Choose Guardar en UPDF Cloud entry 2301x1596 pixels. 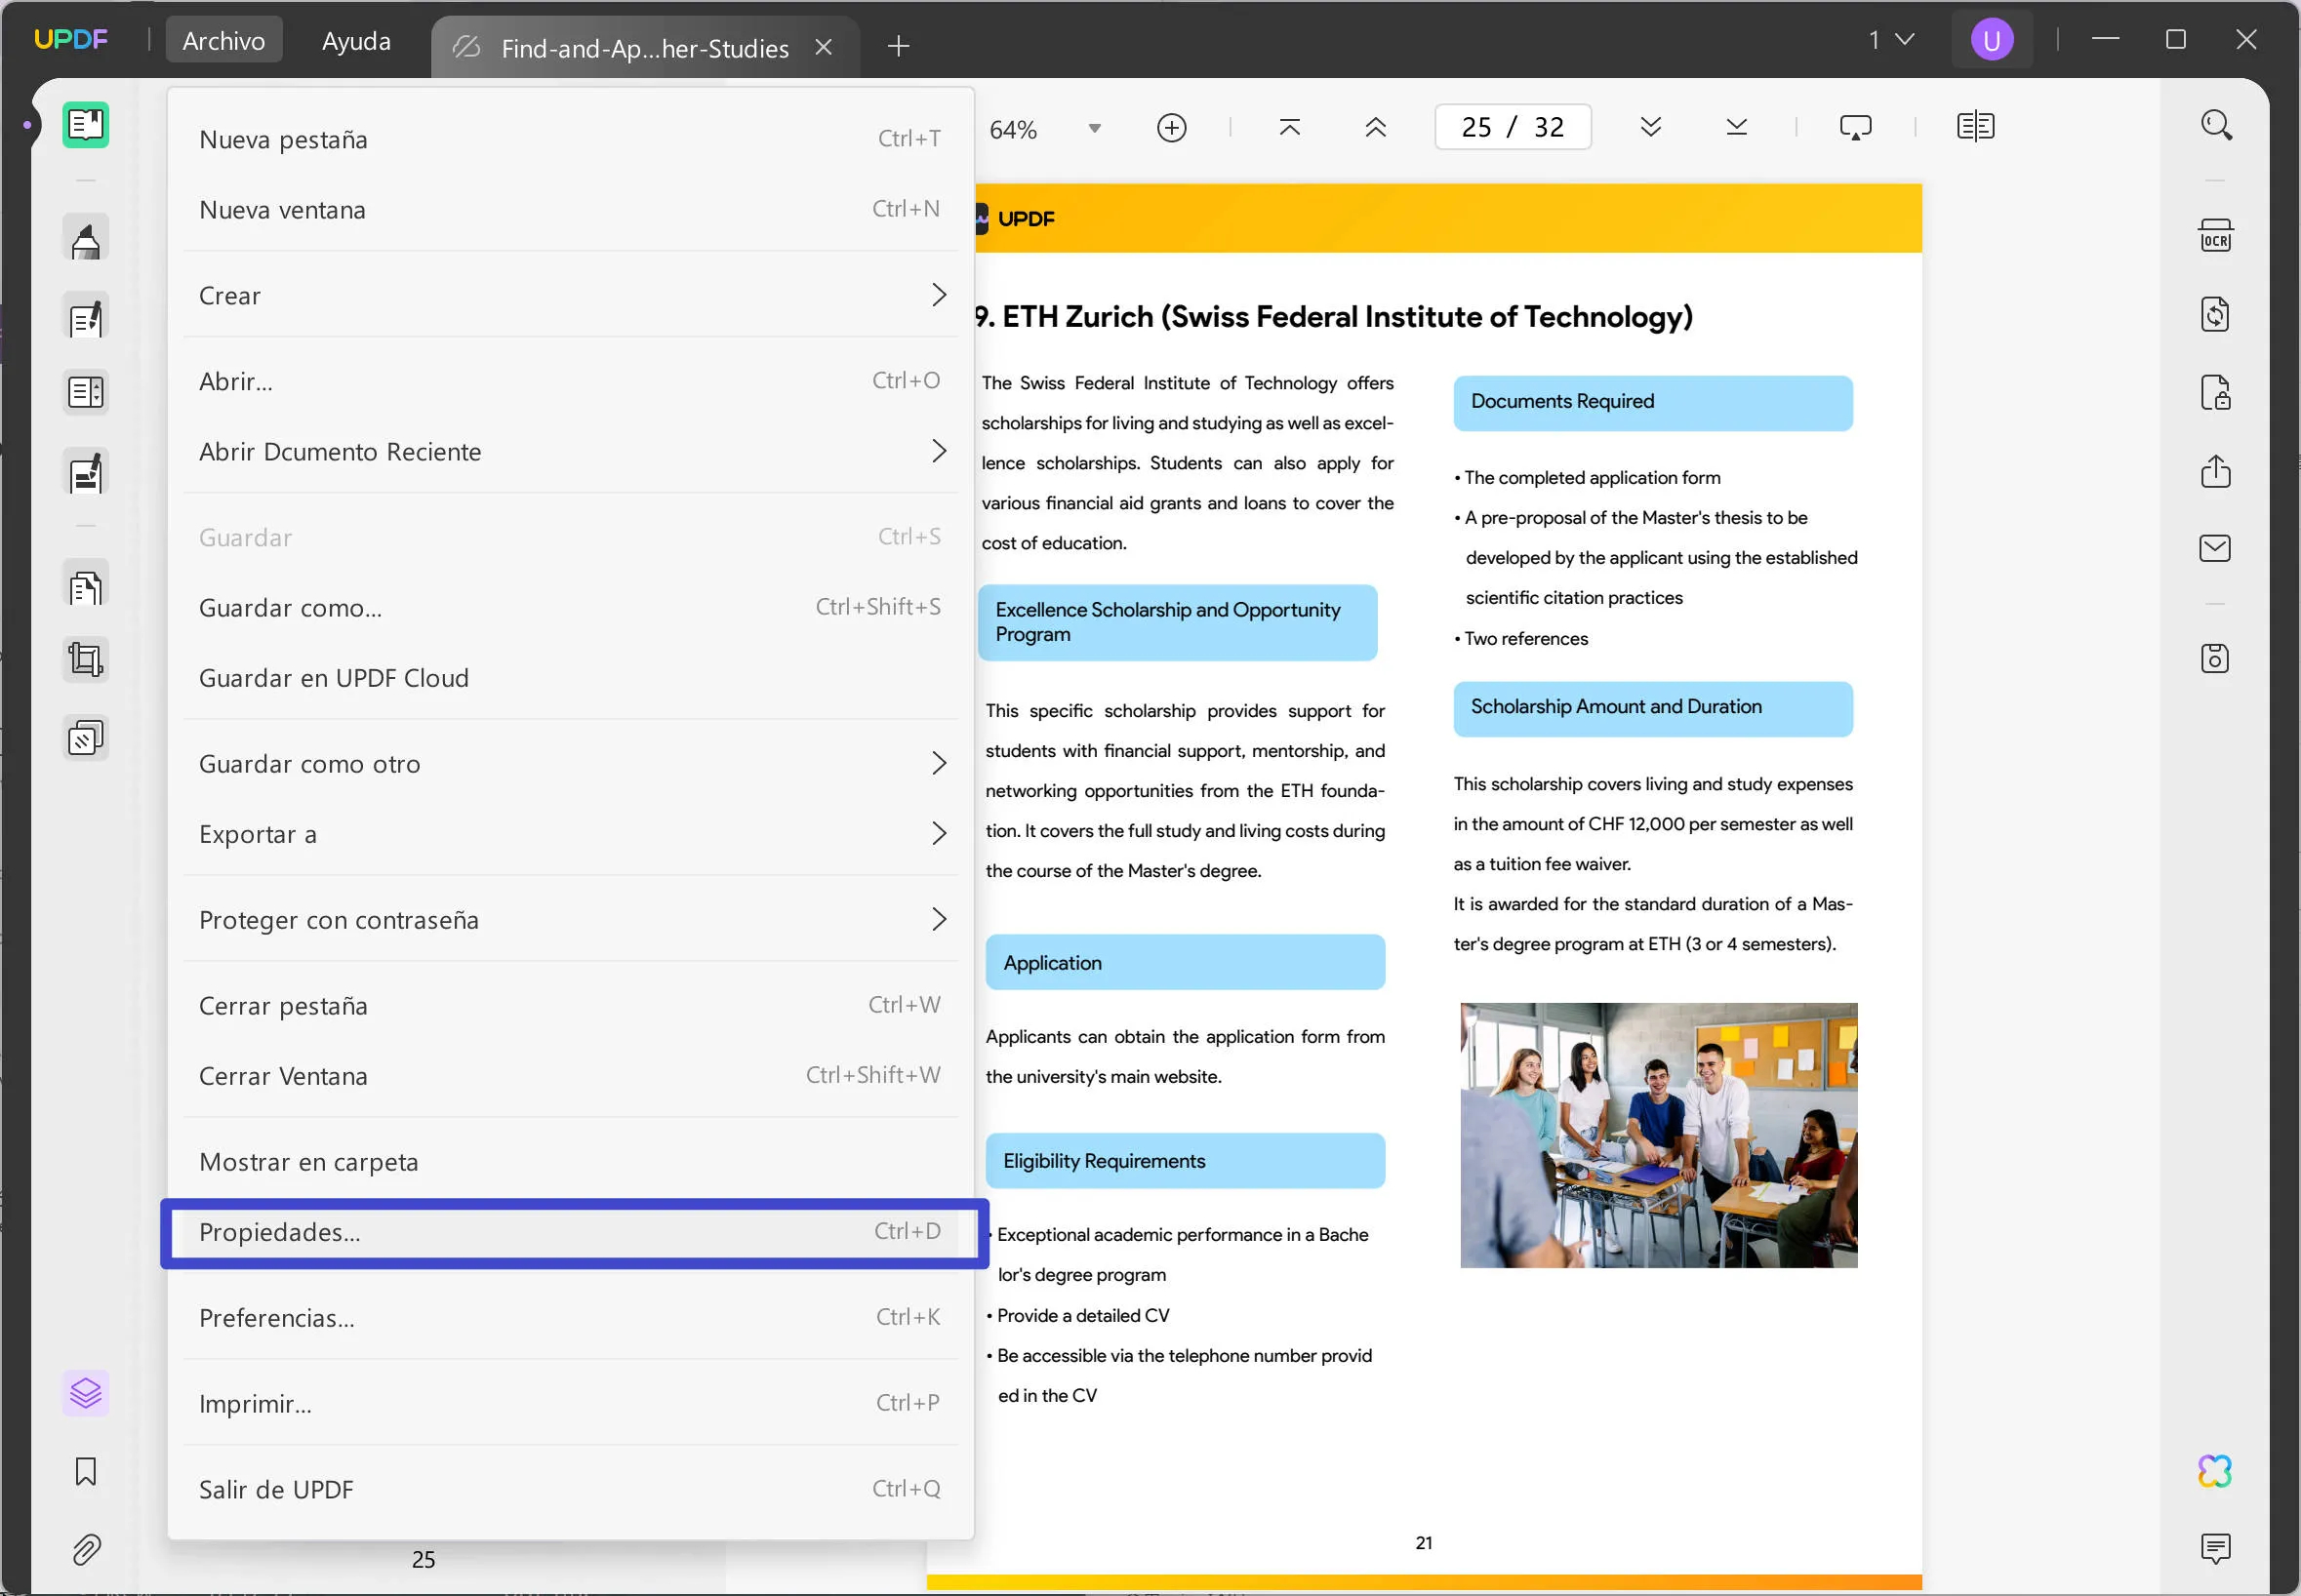click(x=572, y=677)
